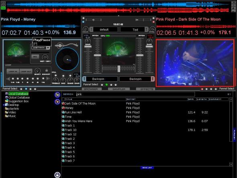Select the Suggestion Box entry
The width and height of the screenshot is (237, 178).
[x=18, y=101]
